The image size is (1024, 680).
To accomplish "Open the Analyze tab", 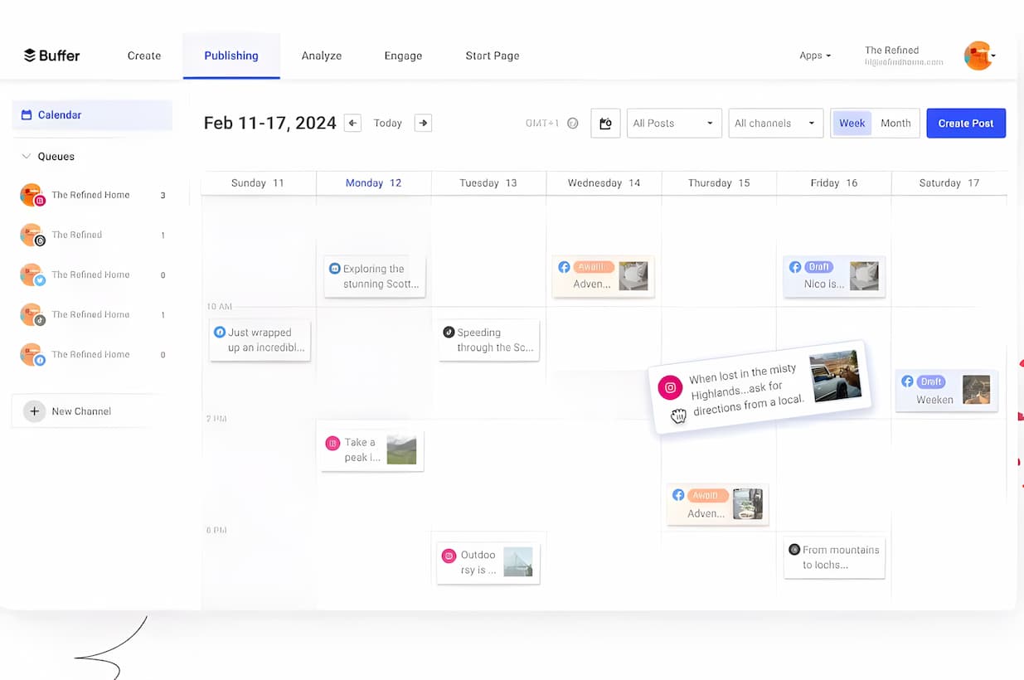I will [x=322, y=56].
